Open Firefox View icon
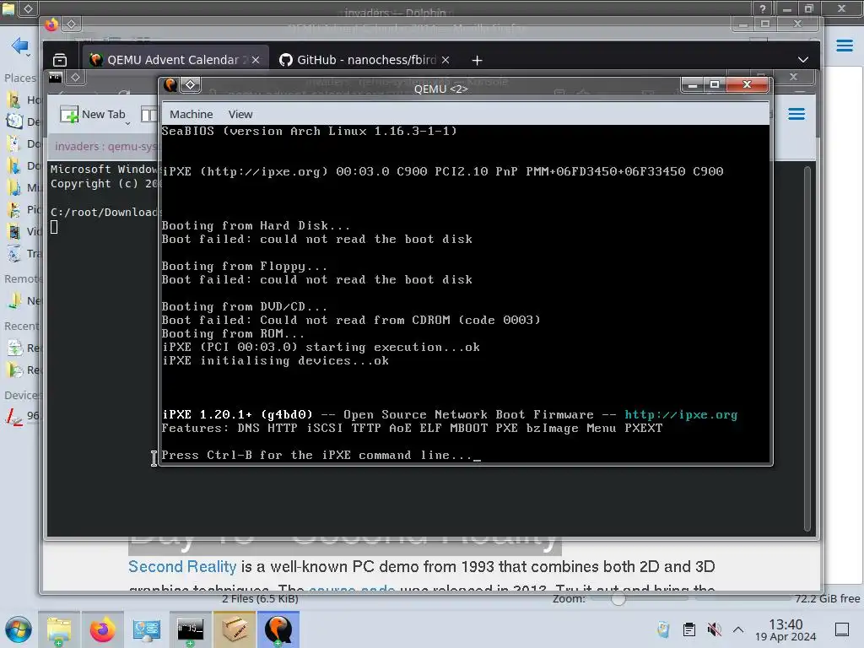 [60, 60]
